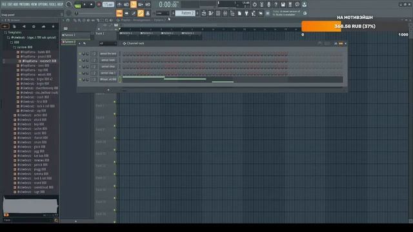Open the HELP menu
413x232 pixels.
60,5
